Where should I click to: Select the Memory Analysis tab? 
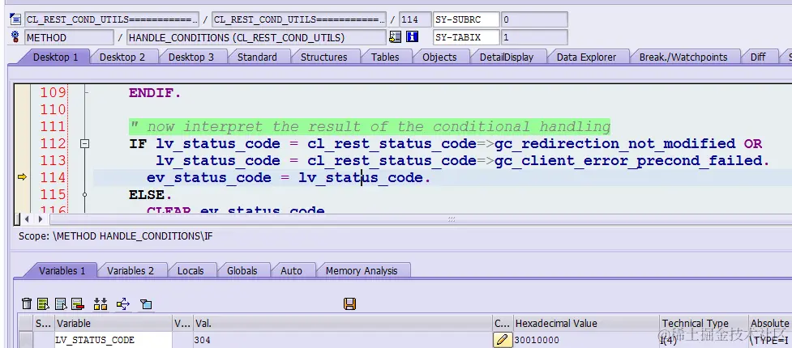(362, 271)
